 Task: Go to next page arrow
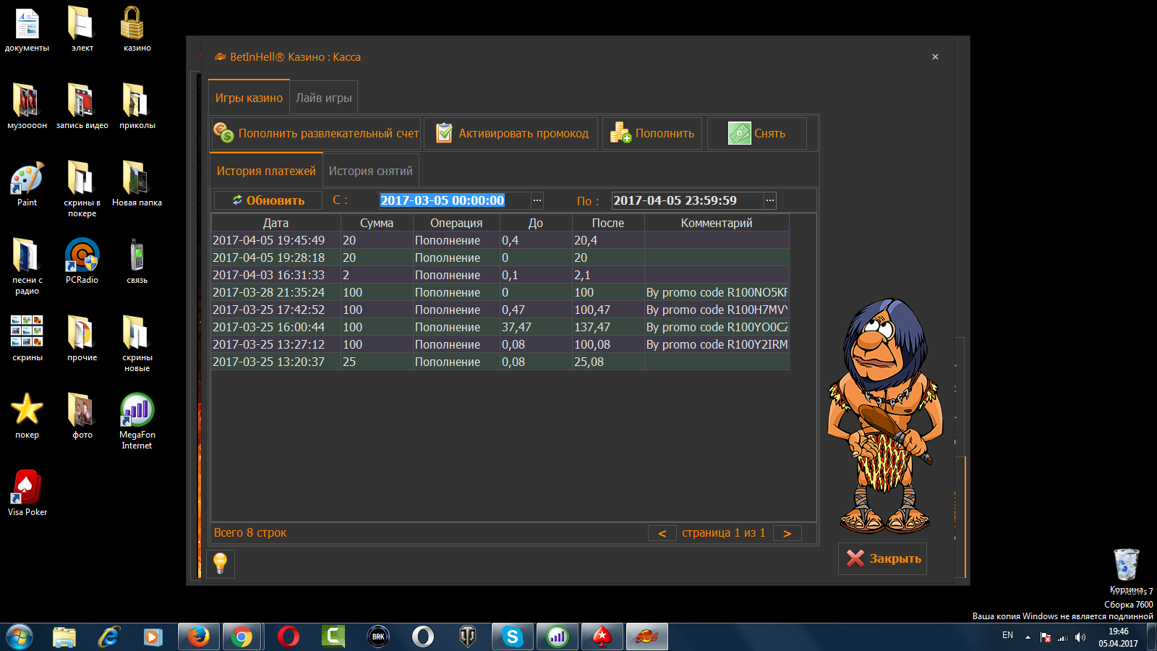pyautogui.click(x=787, y=533)
